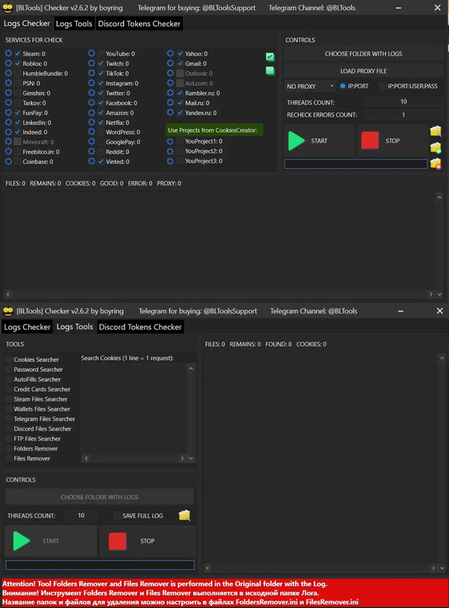Screen dimensions: 449x608
Task: Click folder icon with green plus
Action: tap(435, 147)
